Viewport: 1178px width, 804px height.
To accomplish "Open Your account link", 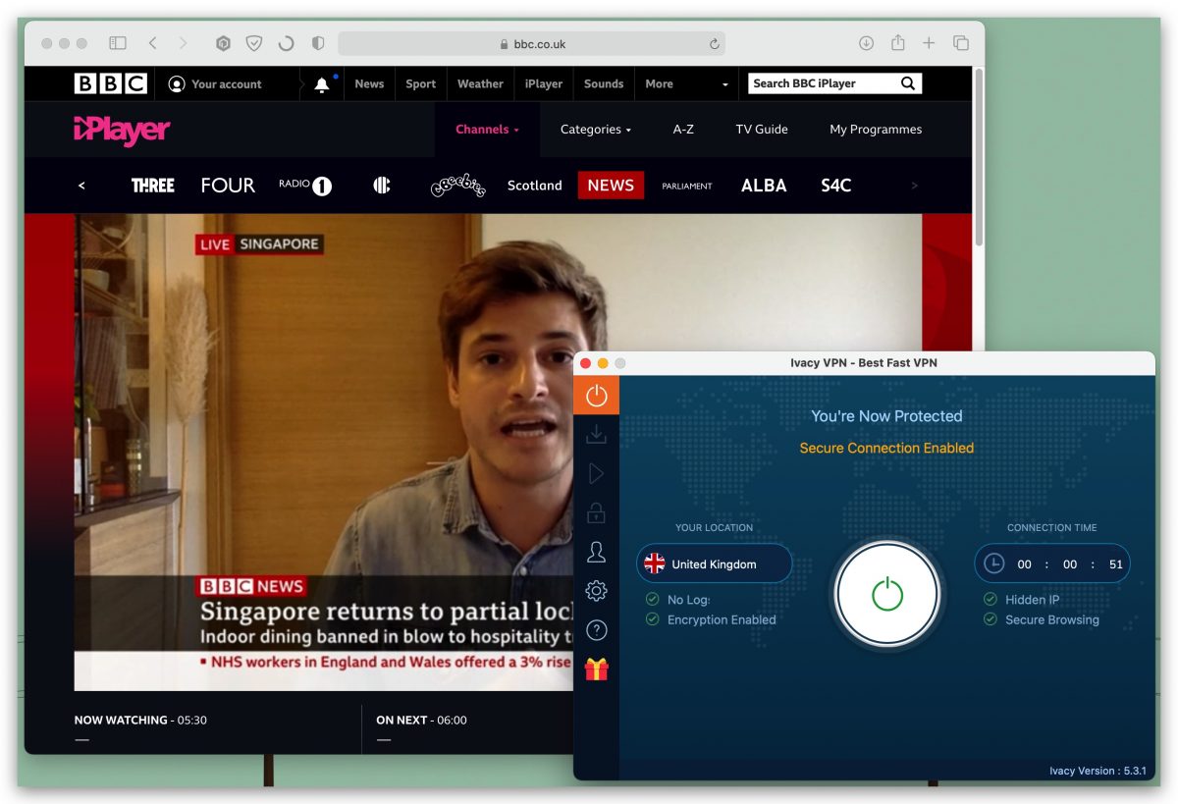I will [x=215, y=84].
